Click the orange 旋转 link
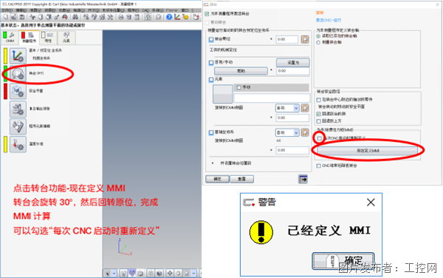Viewport: 443px width, 278px height. coord(320,13)
